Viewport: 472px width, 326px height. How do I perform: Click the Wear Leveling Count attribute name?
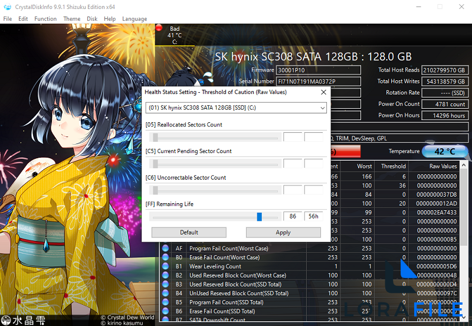click(215, 266)
